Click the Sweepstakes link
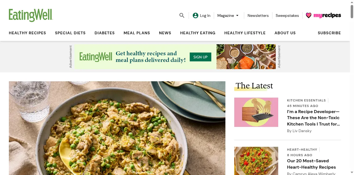This screenshot has height=175, width=354. tap(287, 15)
